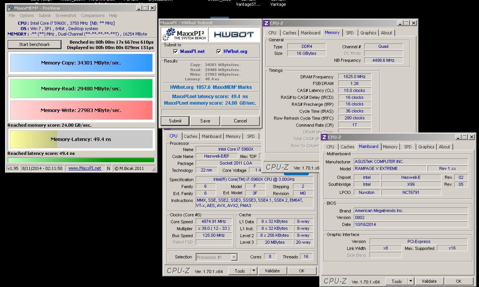Viewport: 479px width, 287px height.
Task: Toggle the HWbot.org submit checkbox
Action: pyautogui.click(x=219, y=51)
